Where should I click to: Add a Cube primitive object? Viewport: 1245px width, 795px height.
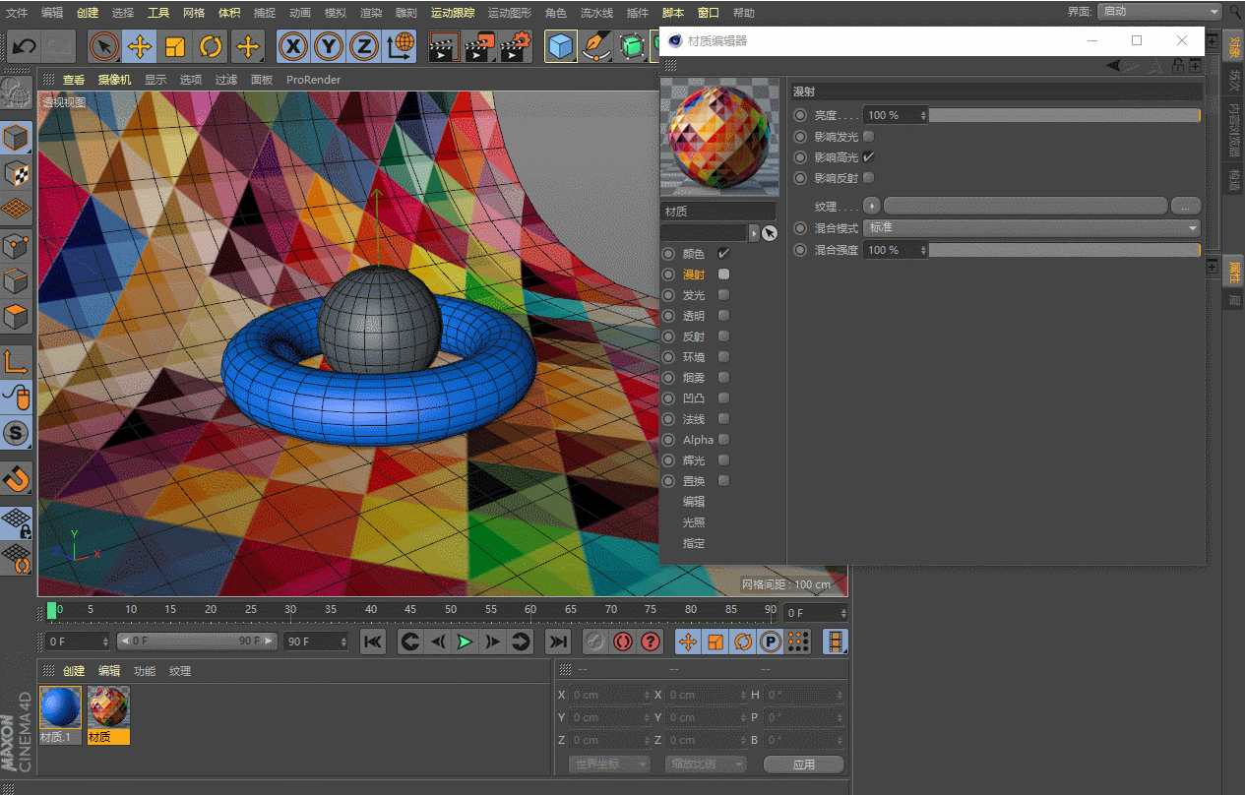click(561, 46)
